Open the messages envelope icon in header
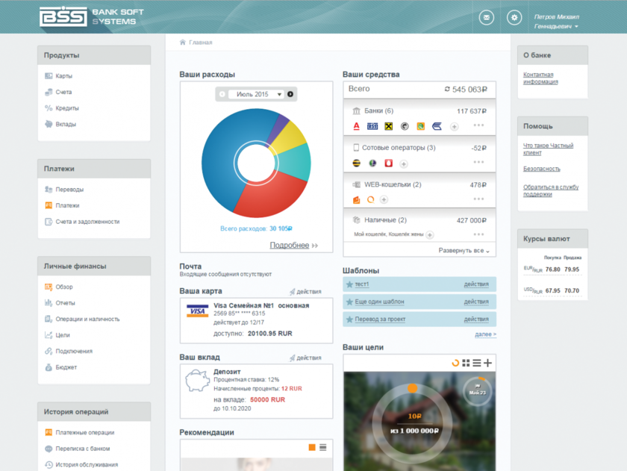 487,17
